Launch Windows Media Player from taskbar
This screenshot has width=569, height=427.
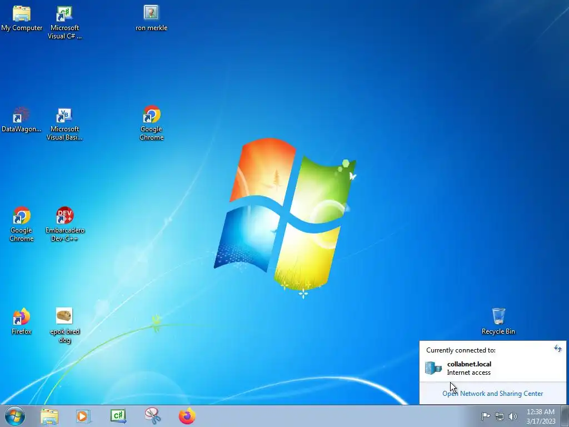(x=83, y=416)
